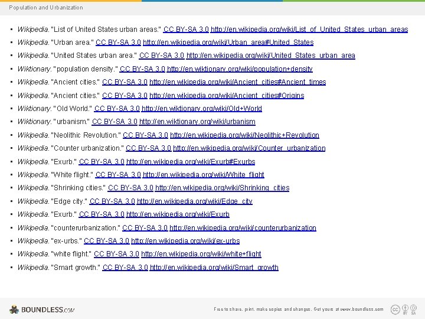Open the white+flight Wikipedia link
Viewport: 425px width, 319px height.
point(201,254)
